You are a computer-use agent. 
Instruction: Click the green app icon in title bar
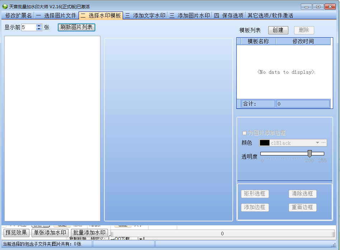[x=5, y=6]
